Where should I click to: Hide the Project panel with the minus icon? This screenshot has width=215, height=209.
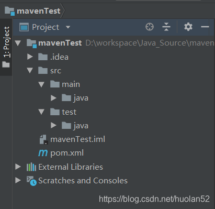pyautogui.click(x=205, y=27)
